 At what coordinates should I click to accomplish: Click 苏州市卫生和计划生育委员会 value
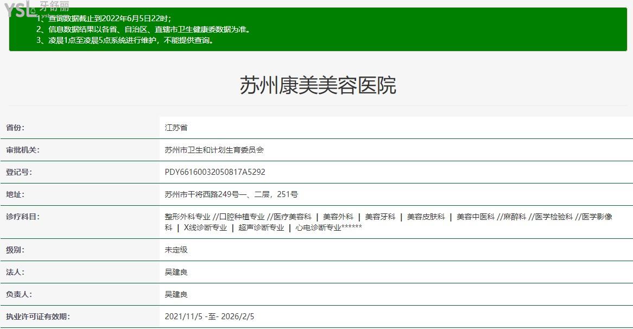[x=214, y=150]
